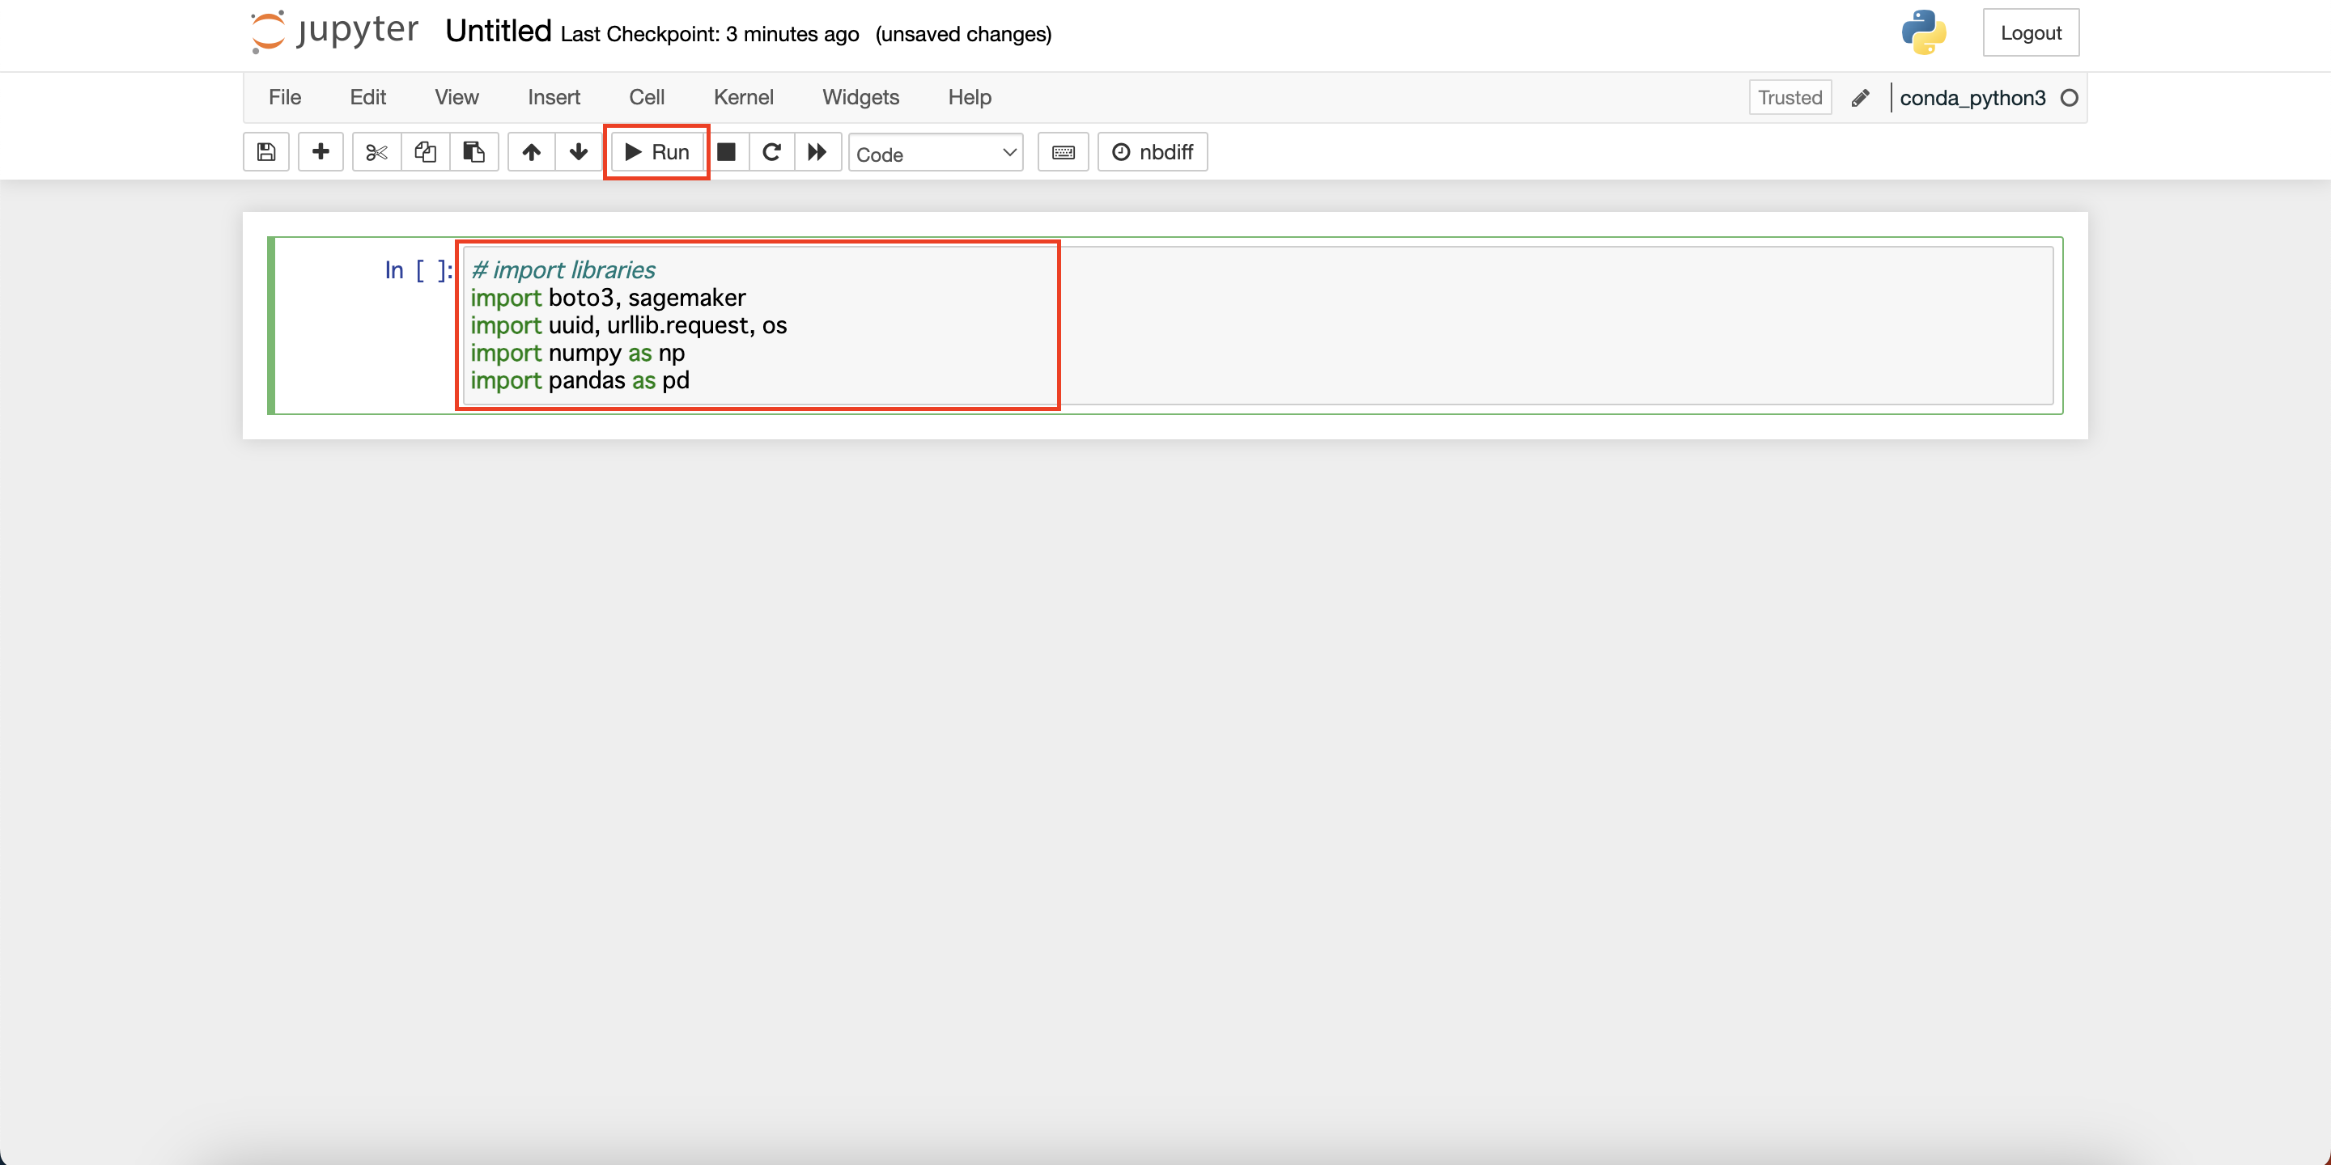2331x1165 pixels.
Task: Click the pencil edit icon near kernel name
Action: 1862,97
